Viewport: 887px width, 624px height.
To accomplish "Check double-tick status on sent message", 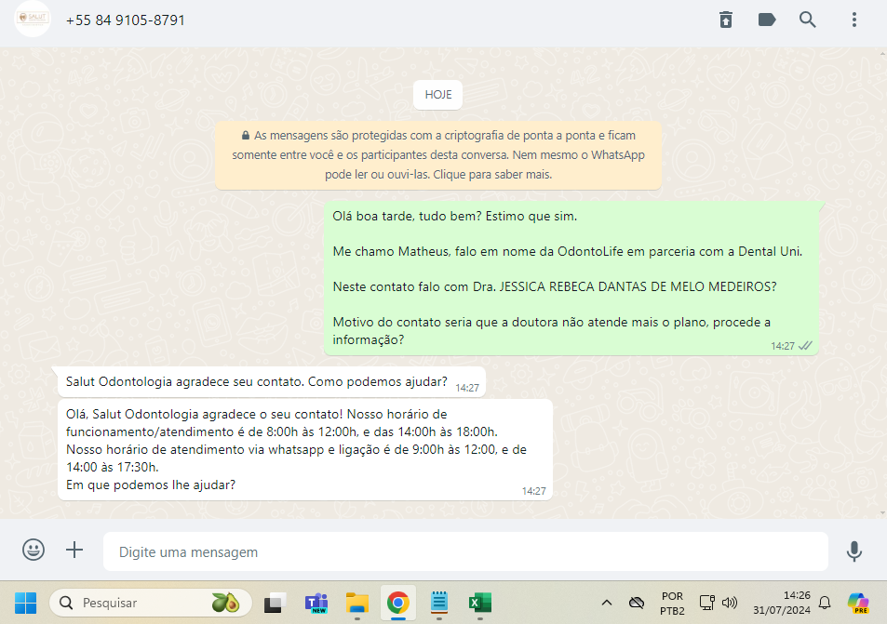I will [805, 346].
